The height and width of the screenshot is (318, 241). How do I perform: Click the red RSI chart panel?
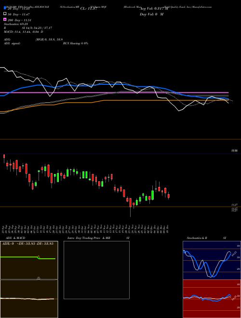(212, 299)
